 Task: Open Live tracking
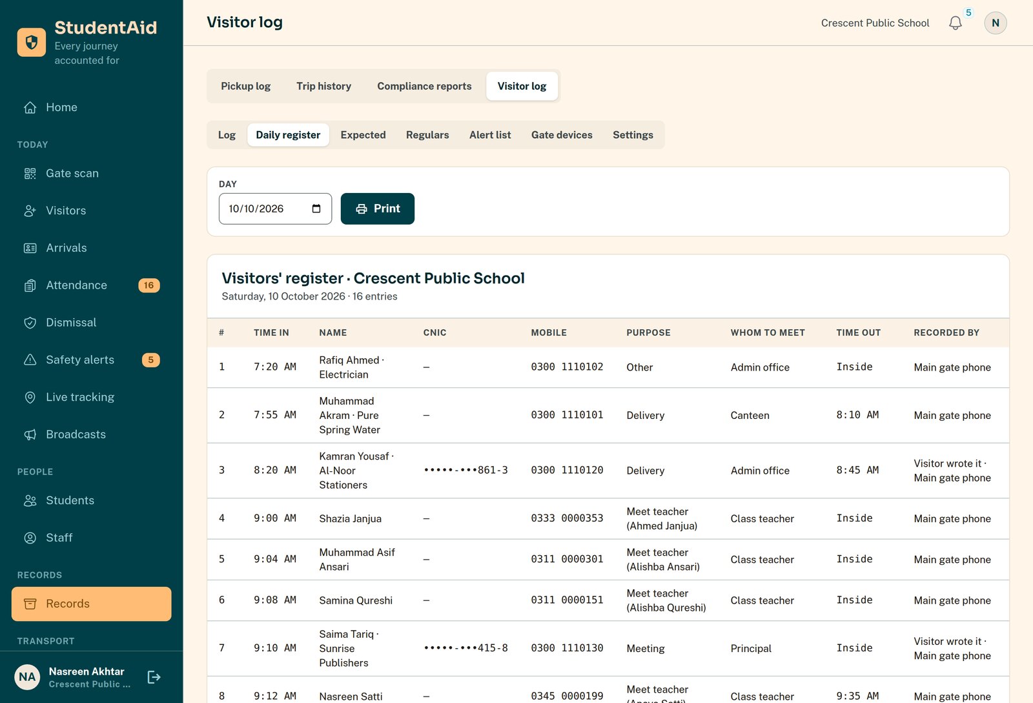91,397
